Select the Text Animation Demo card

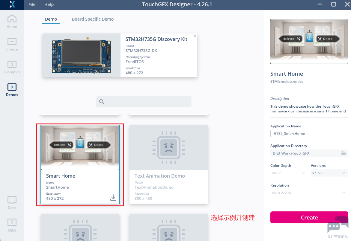(x=168, y=164)
